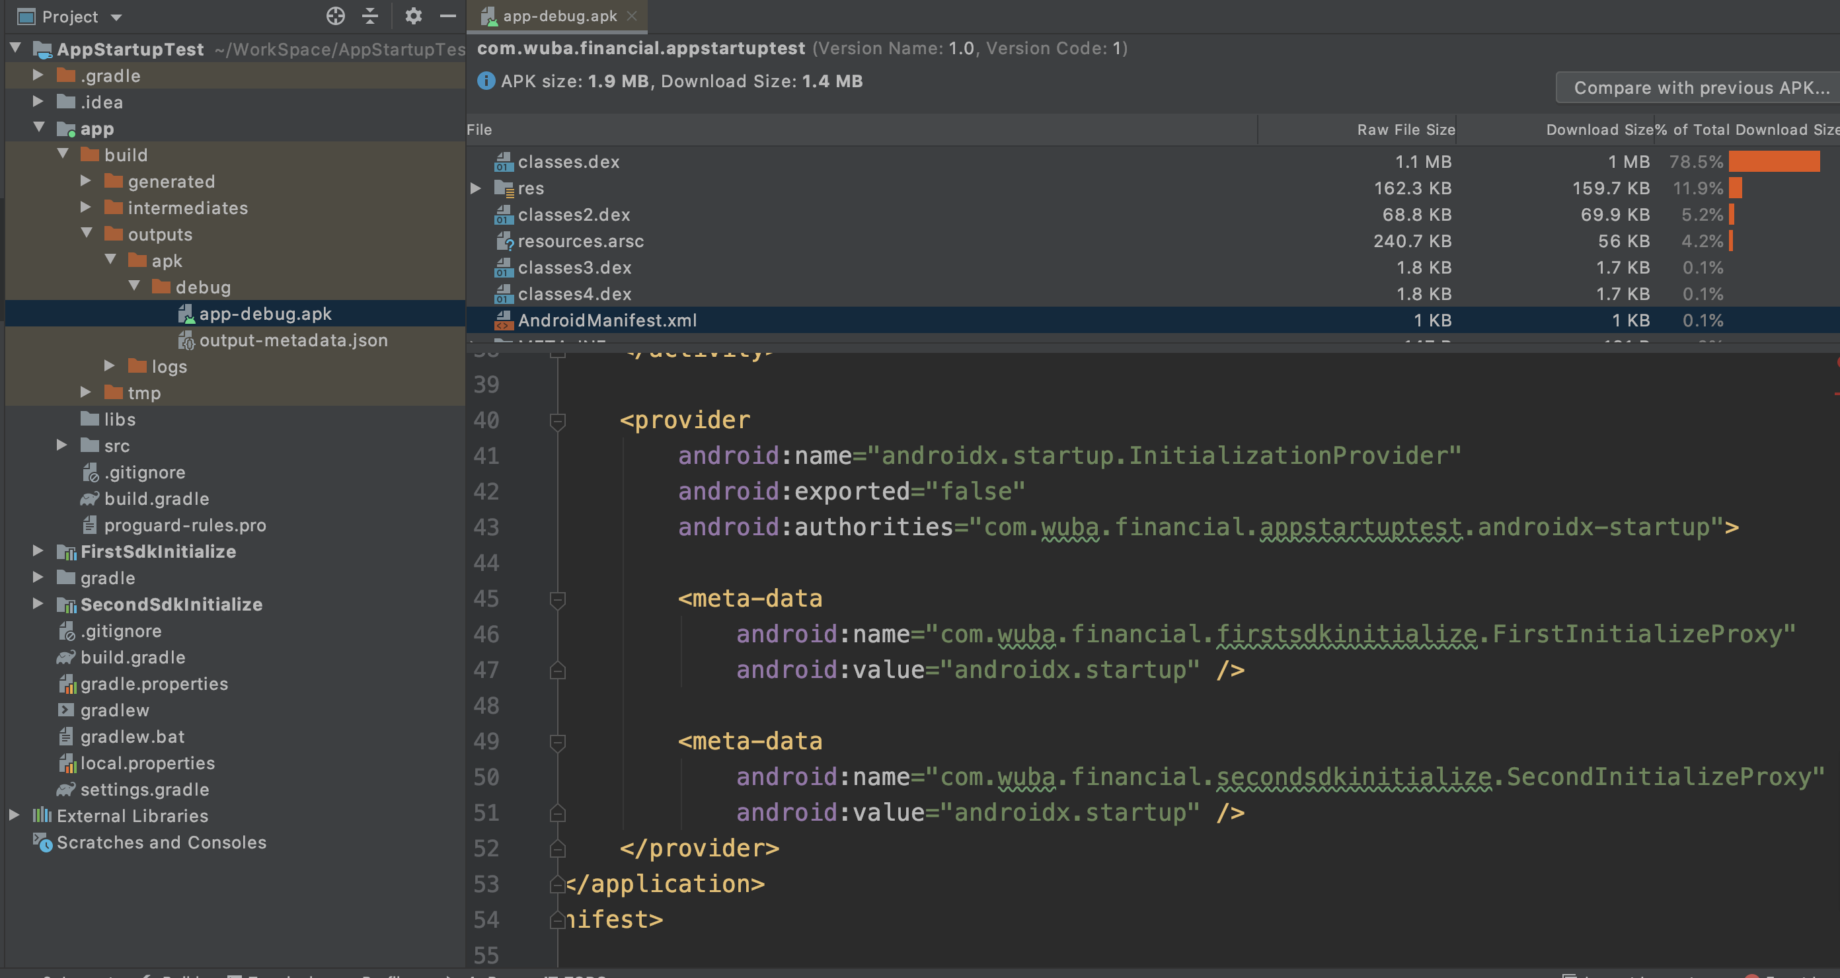Image resolution: width=1840 pixels, height=978 pixels.
Task: Open settings.gradle file icon
Action: click(67, 790)
